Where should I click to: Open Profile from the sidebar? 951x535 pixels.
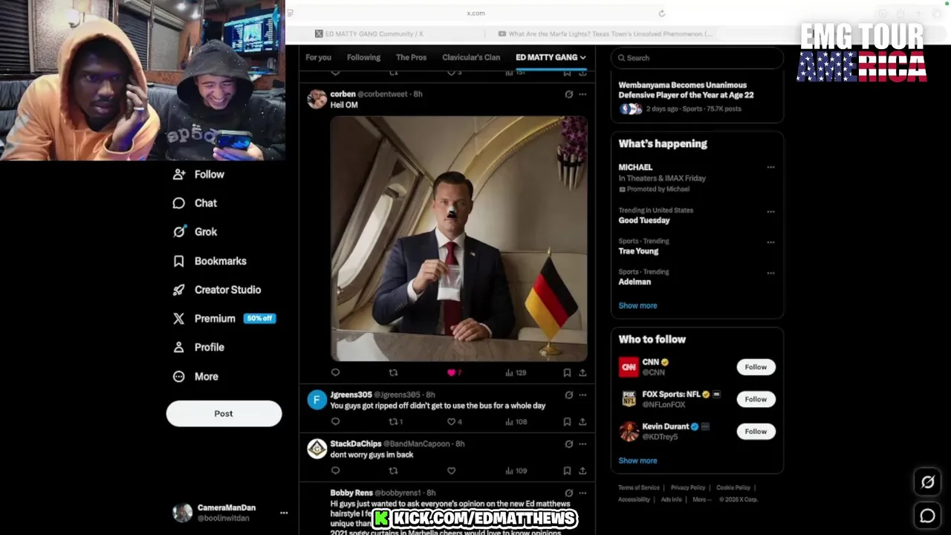pos(198,347)
